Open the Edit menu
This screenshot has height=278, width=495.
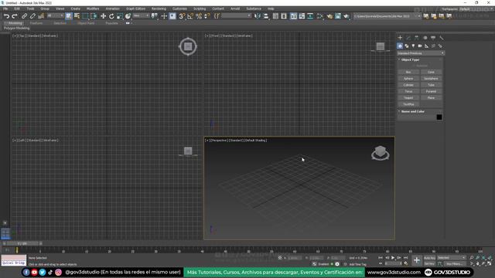[17, 8]
